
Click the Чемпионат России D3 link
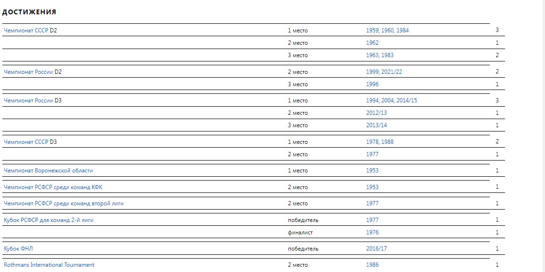28,101
